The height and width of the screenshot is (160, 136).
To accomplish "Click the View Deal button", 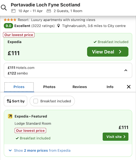I will click(108, 52).
